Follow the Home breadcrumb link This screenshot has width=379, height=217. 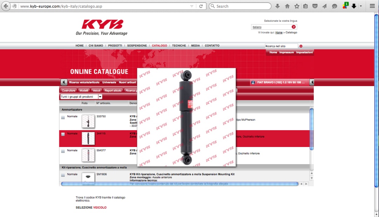[x=279, y=32]
